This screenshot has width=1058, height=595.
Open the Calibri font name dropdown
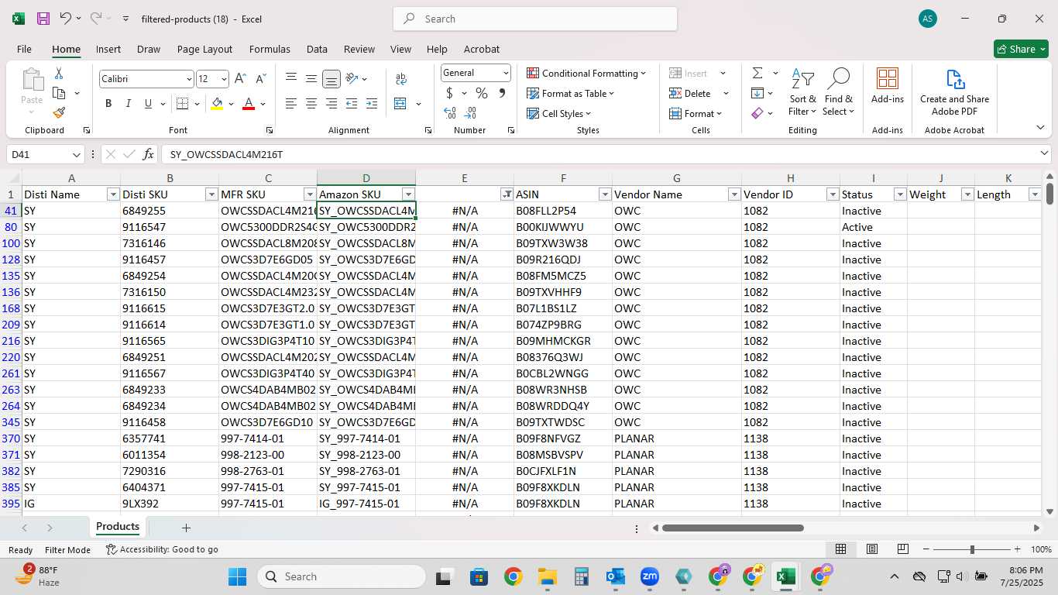click(x=189, y=79)
